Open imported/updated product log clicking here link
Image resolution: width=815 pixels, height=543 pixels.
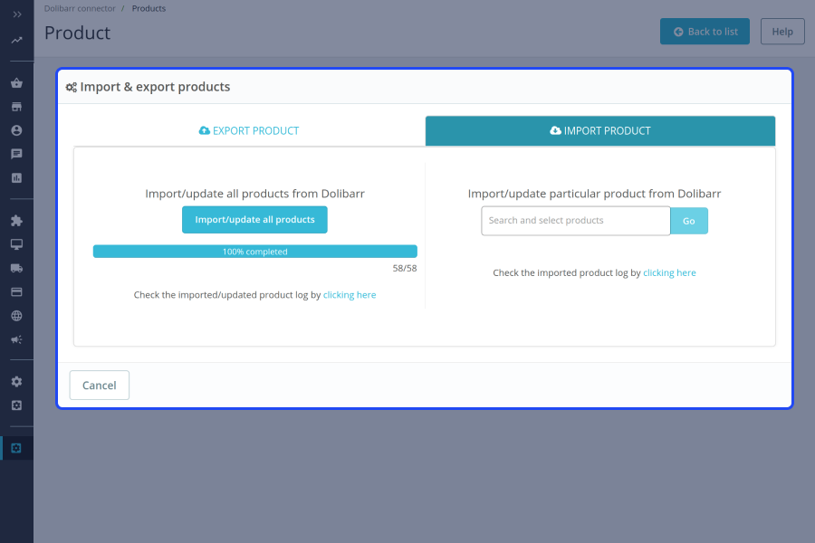[350, 295]
